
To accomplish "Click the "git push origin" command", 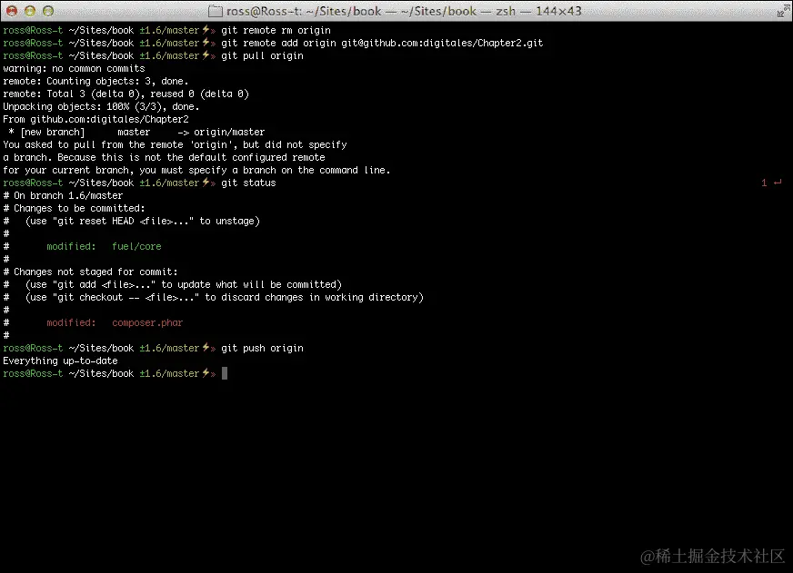I will [262, 348].
